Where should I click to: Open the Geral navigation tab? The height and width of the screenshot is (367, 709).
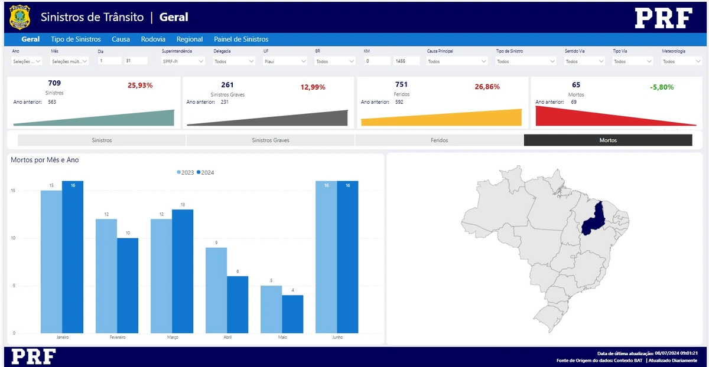point(31,40)
